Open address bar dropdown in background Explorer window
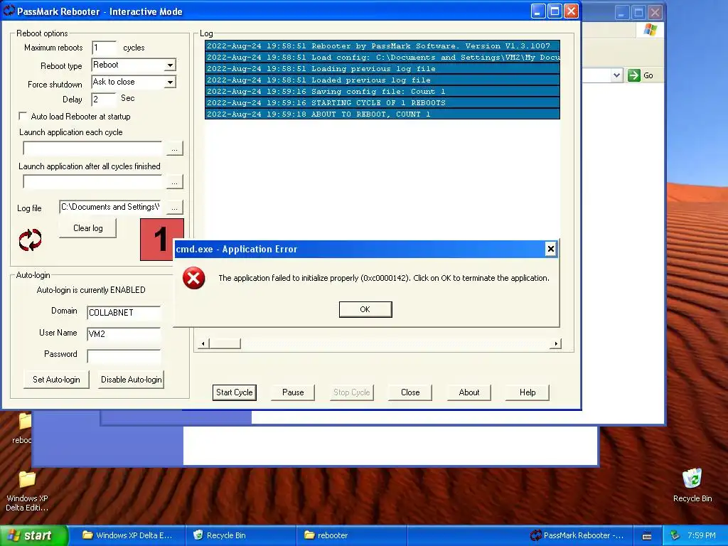The width and height of the screenshot is (728, 546). point(616,75)
